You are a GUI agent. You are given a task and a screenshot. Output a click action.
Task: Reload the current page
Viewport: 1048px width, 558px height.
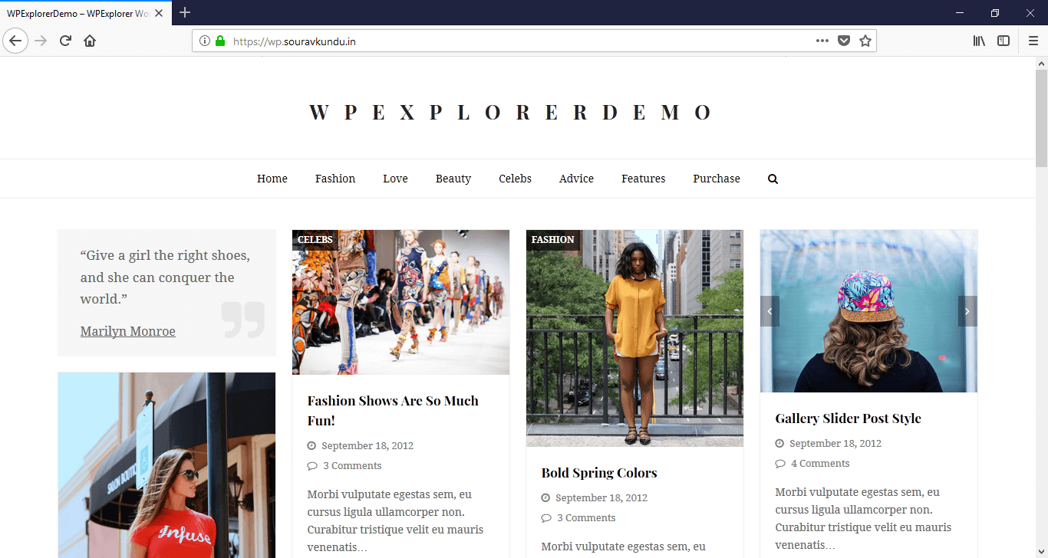click(x=65, y=41)
